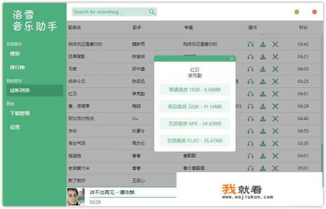Viewport: 326px width, 209px height.
Task: Click the green minimize dot
Action: 297,12
